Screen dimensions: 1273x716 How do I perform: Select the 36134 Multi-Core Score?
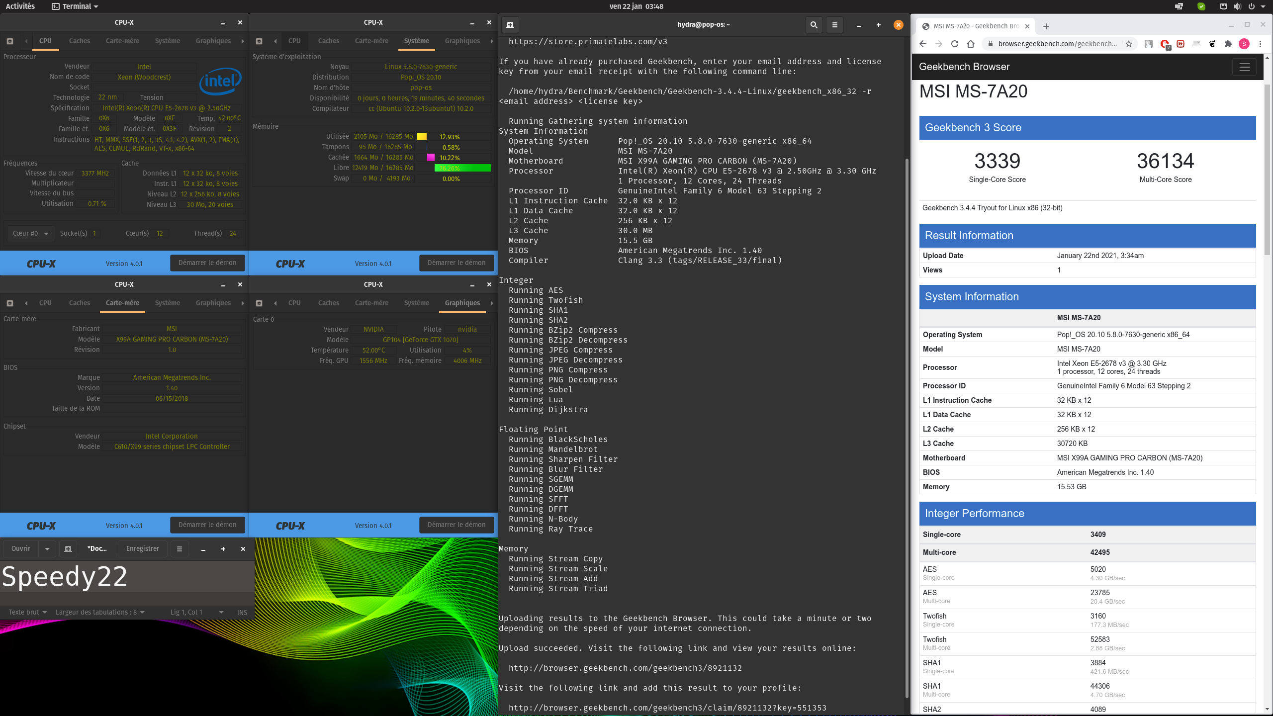pos(1165,161)
